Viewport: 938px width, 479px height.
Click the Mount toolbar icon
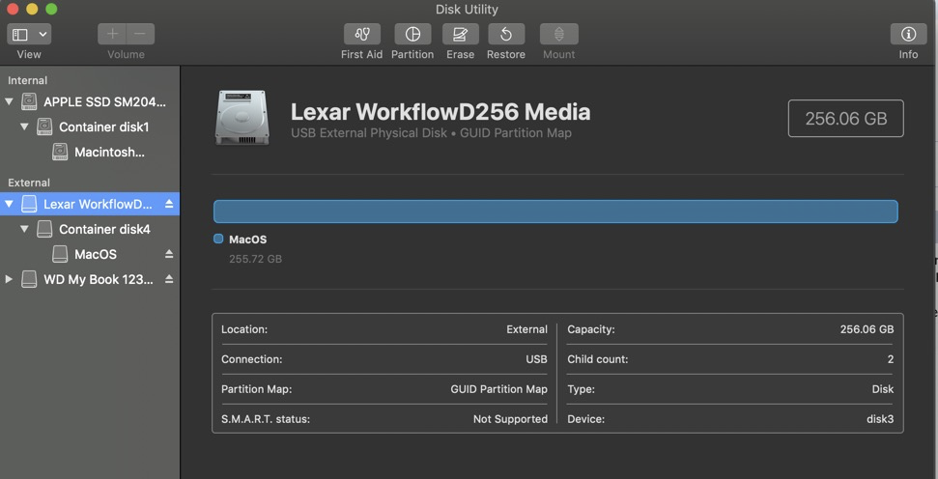tap(558, 34)
